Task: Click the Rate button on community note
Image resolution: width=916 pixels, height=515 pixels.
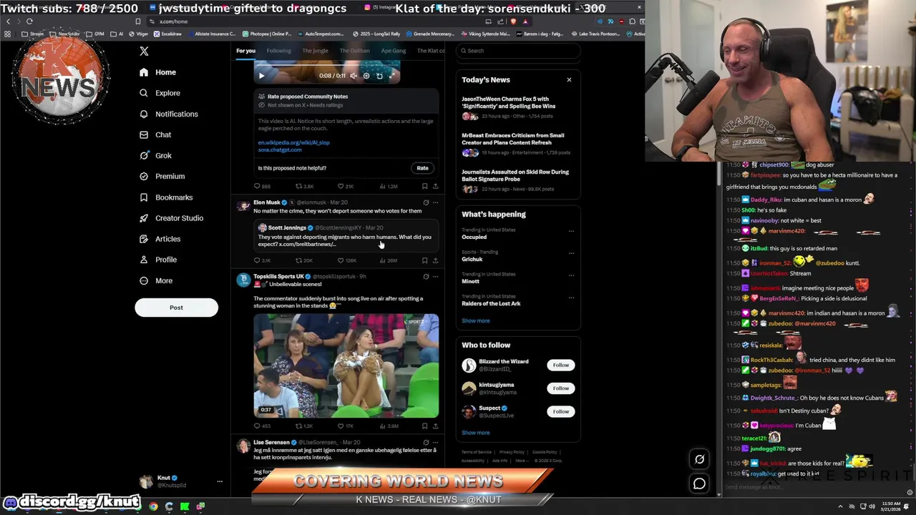Action: click(422, 168)
